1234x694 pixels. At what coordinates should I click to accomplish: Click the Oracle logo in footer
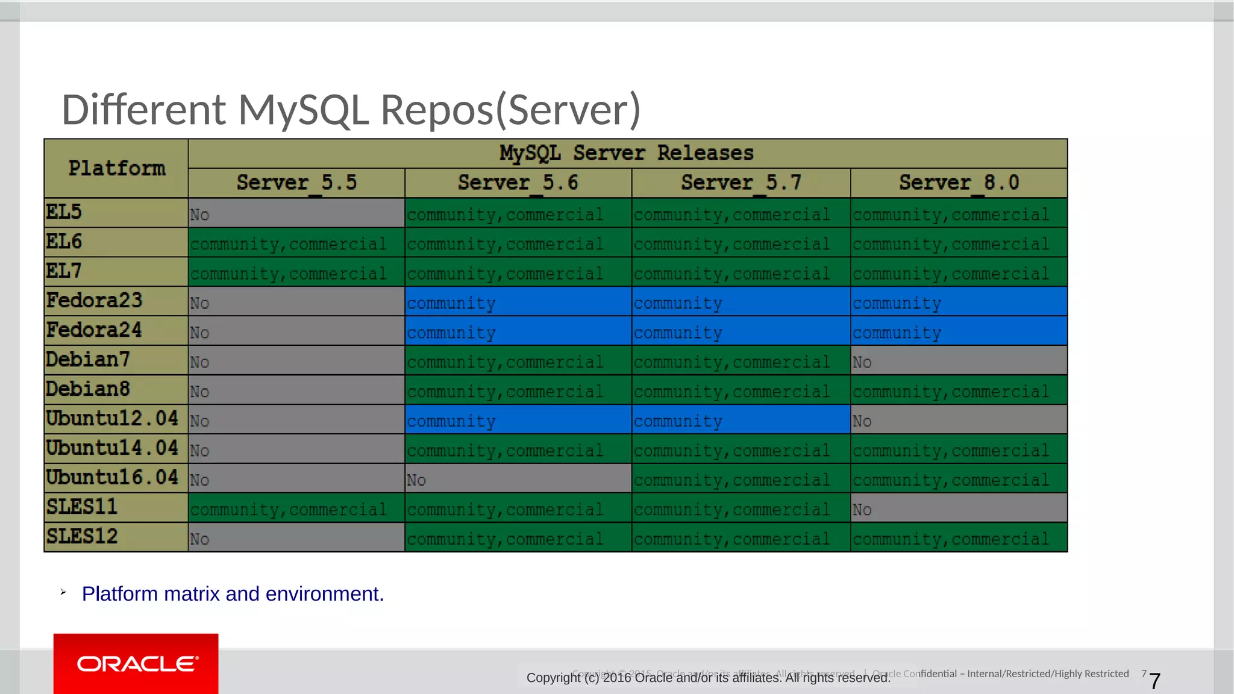[136, 663]
